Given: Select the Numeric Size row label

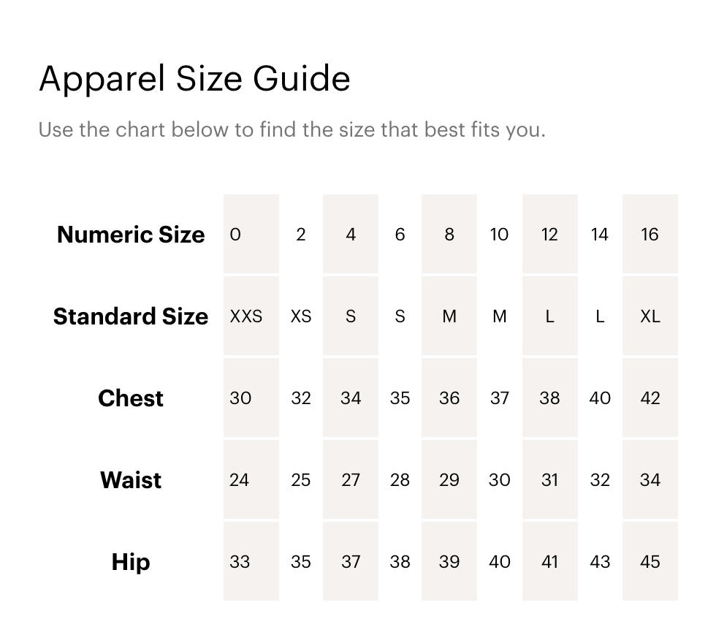Looking at the screenshot, I should pos(131,235).
